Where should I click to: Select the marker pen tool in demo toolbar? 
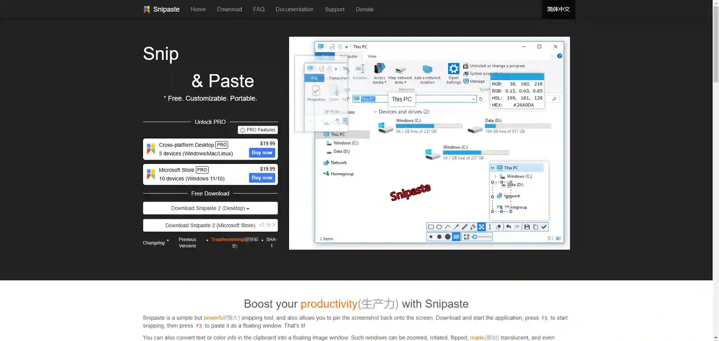(473, 227)
